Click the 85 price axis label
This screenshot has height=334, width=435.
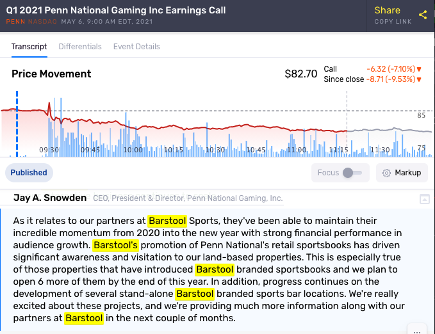pos(421,115)
